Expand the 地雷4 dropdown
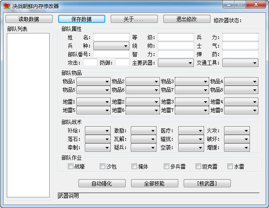Screen dimensions: 269x208 tap(241, 102)
